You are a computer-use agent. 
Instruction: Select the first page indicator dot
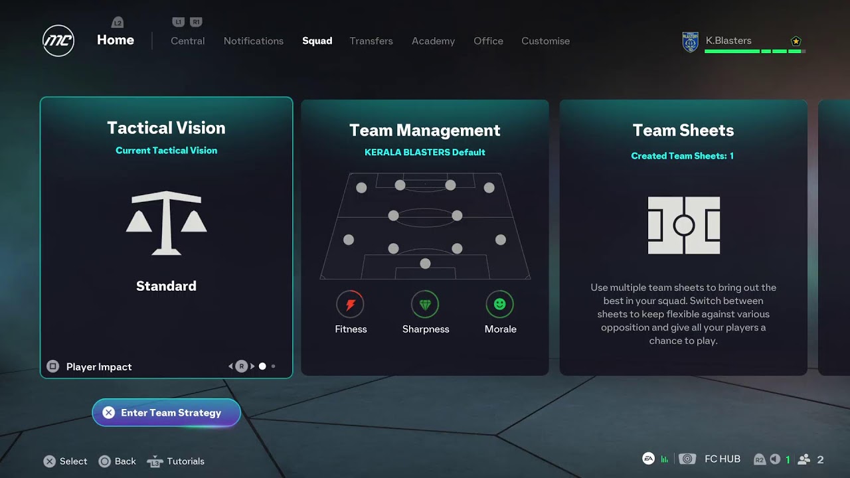[262, 366]
